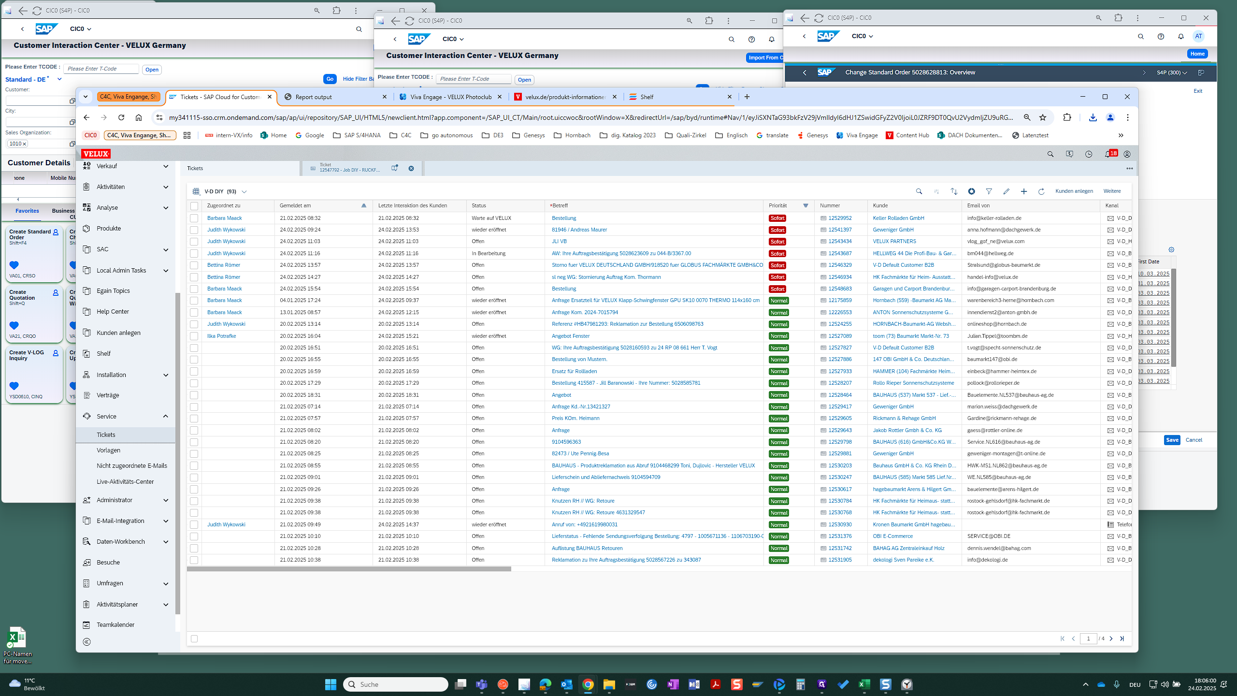Open the Weitere actions menu
The image size is (1237, 696).
[x=1112, y=191]
